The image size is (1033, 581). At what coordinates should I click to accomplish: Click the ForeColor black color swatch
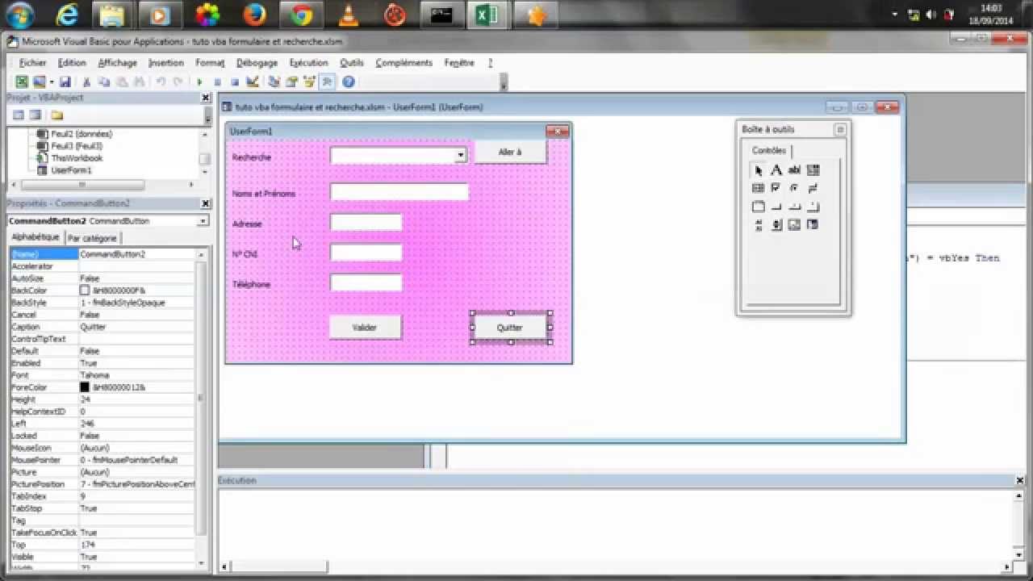coord(85,387)
